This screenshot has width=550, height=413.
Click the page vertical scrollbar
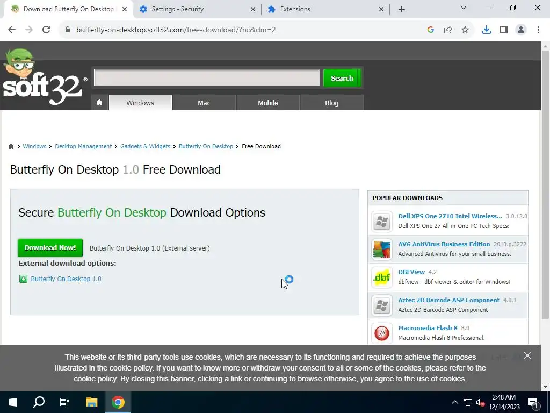(x=545, y=184)
